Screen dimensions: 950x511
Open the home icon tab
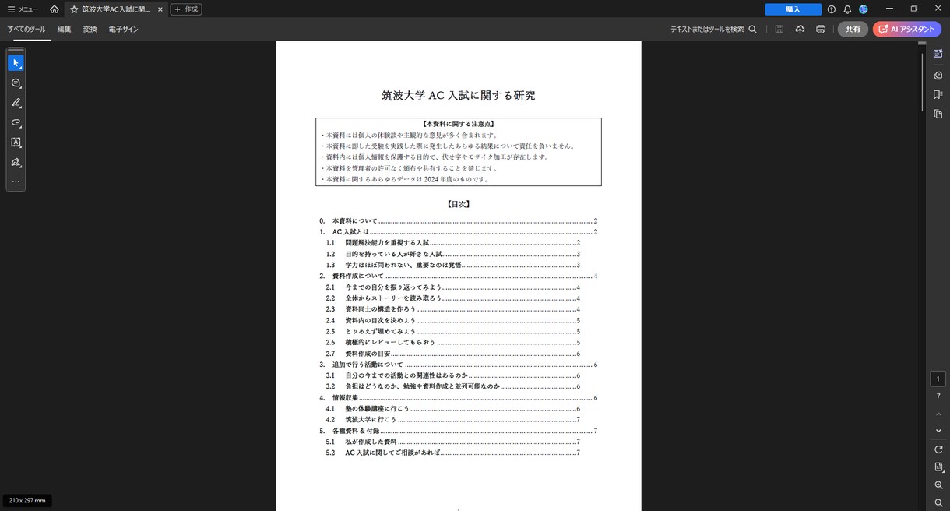pyautogui.click(x=54, y=9)
